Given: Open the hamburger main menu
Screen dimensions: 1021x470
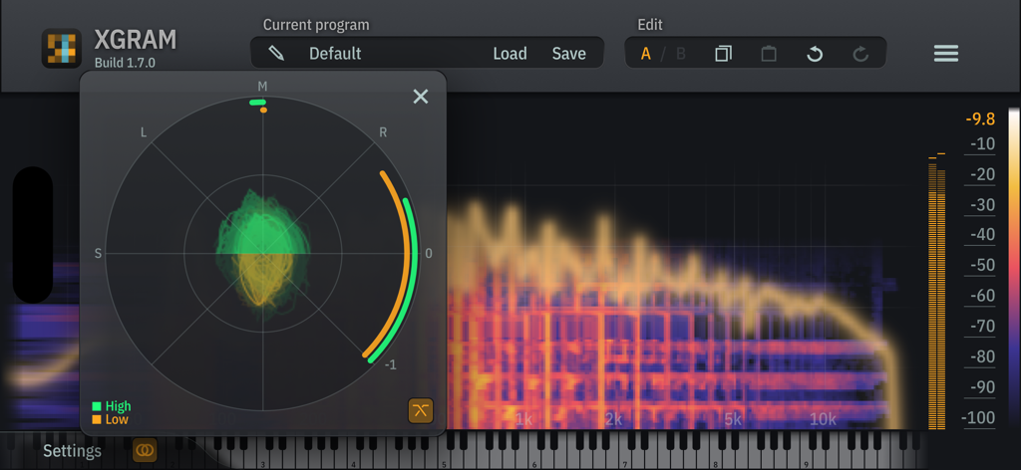Looking at the screenshot, I should (946, 54).
